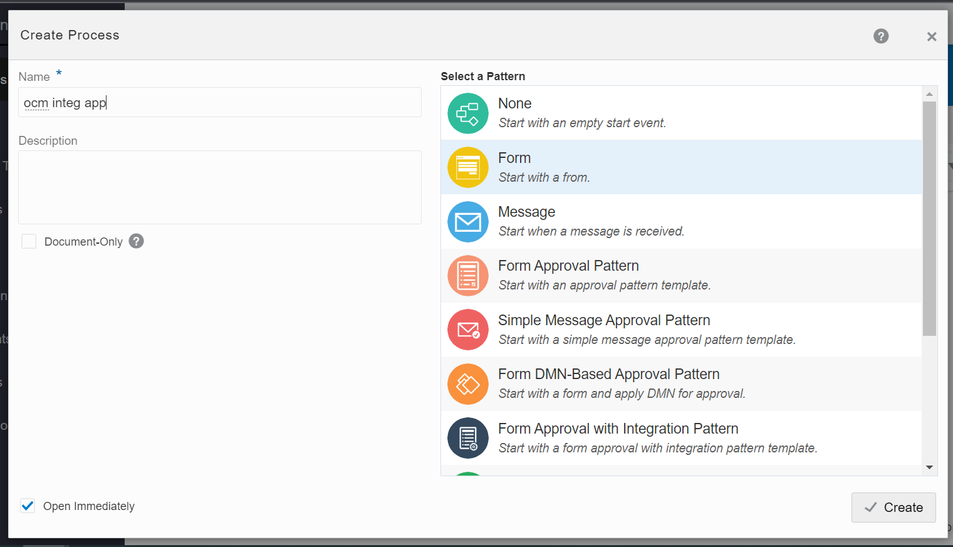953x547 pixels.
Task: Click into the Name input field
Action: tap(220, 102)
